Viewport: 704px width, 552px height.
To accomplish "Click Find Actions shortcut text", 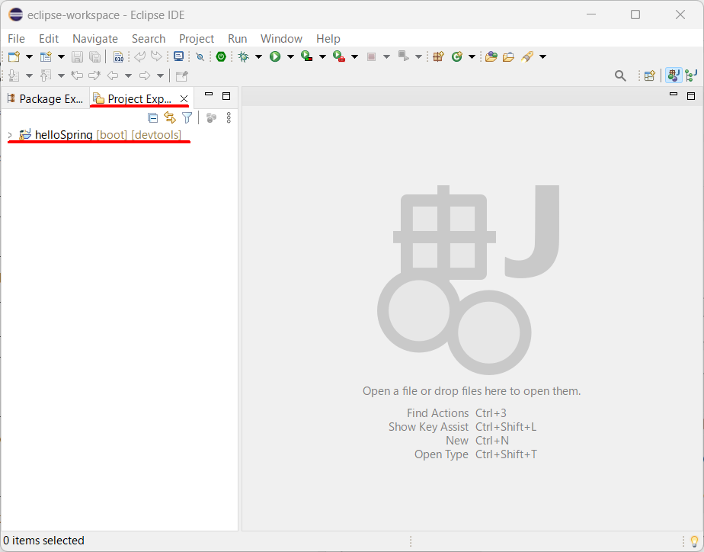I will click(437, 412).
